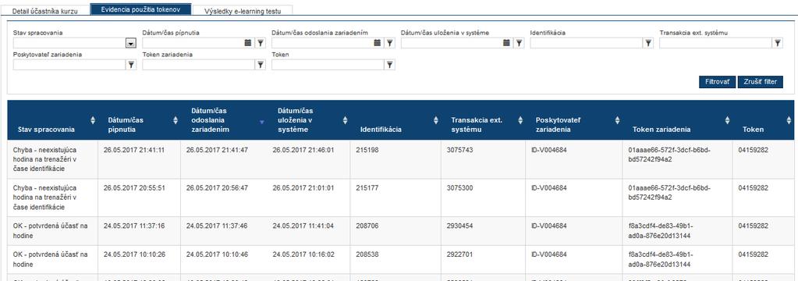The image size is (798, 281).
Task: Click provider ID-V004684 in row 2930454
Action: (548, 226)
